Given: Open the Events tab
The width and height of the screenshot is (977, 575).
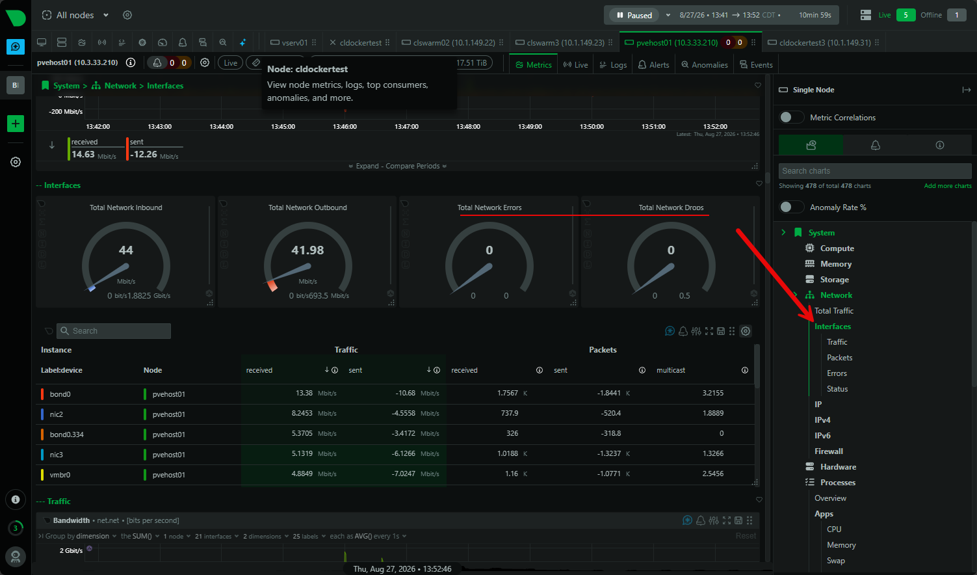Looking at the screenshot, I should click(x=756, y=64).
